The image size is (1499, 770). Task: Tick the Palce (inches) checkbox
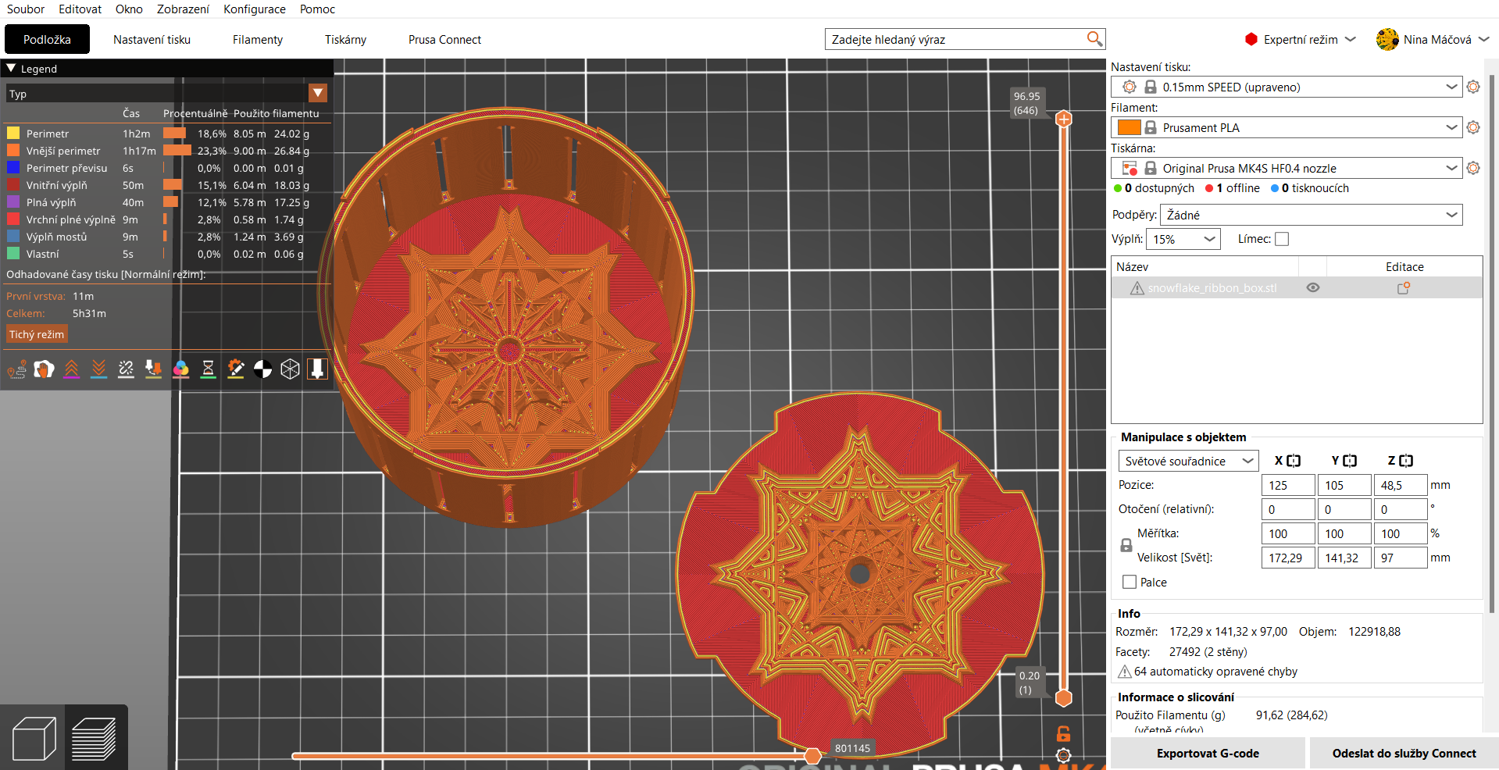(x=1130, y=582)
